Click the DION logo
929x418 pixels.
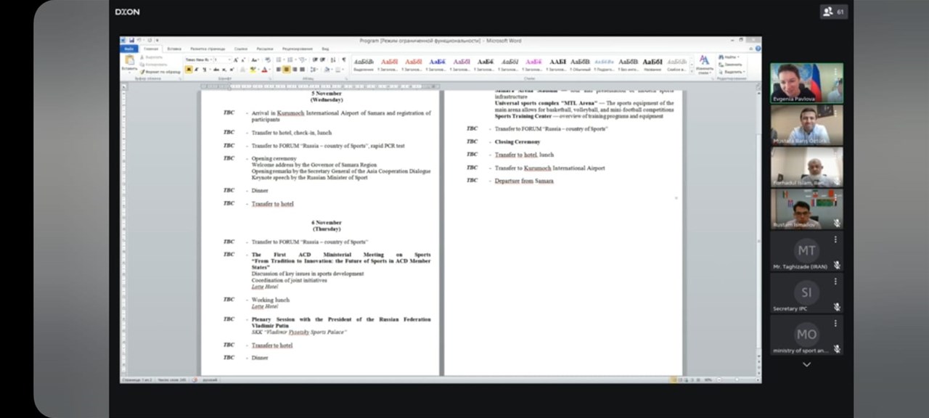(127, 12)
